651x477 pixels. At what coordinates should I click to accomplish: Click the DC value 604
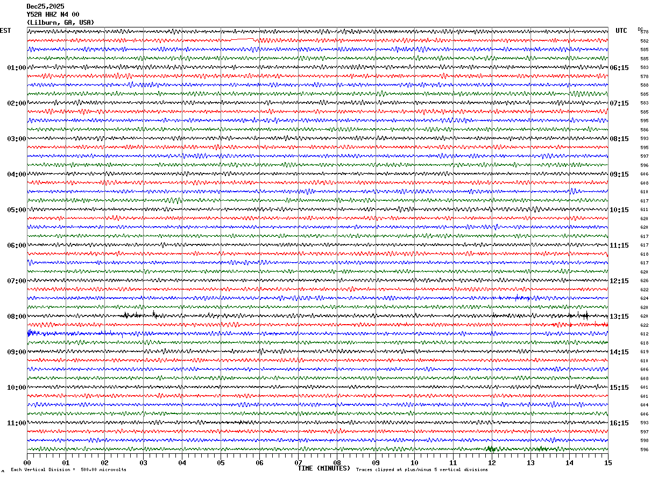(x=644, y=405)
